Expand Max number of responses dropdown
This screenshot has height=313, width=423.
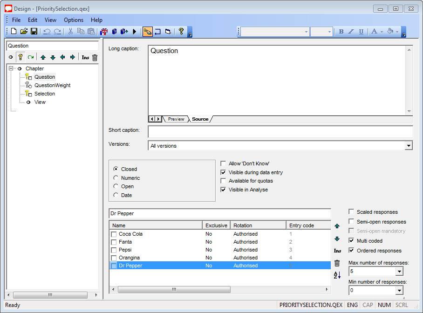click(399, 271)
